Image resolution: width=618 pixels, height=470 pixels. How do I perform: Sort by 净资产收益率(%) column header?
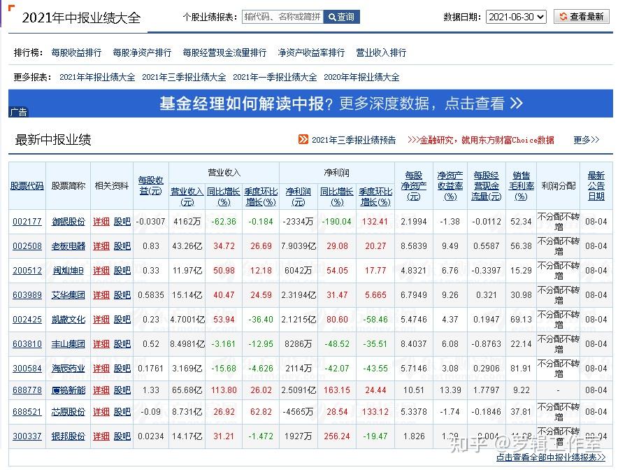[450, 186]
